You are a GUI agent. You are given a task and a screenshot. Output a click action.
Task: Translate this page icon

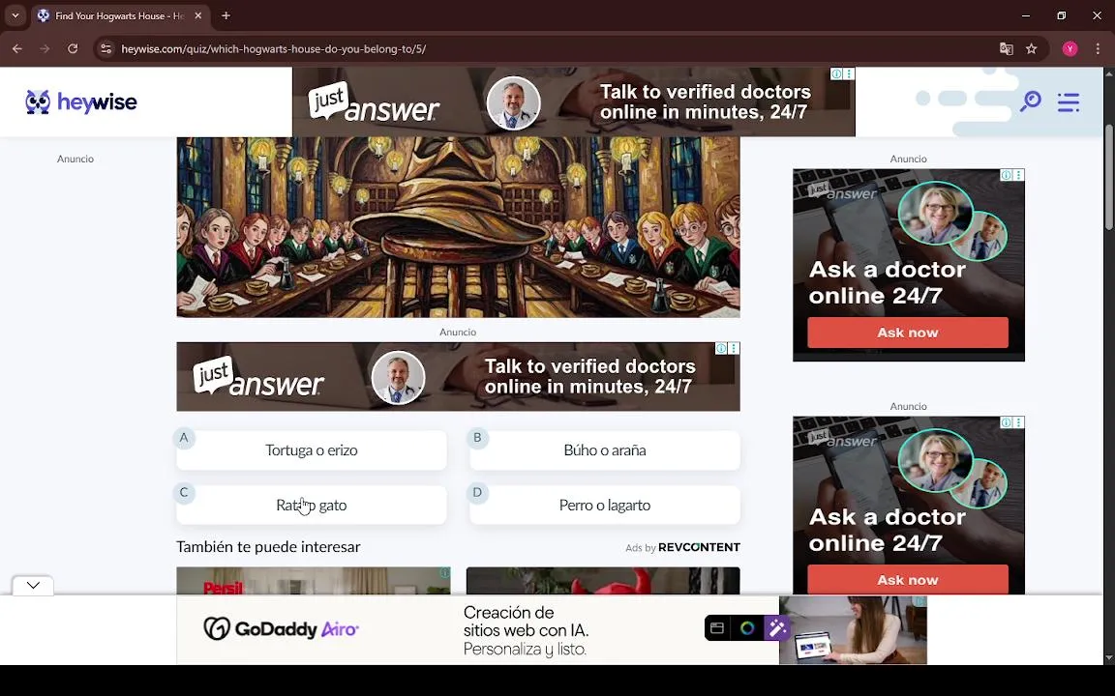[x=1007, y=49]
